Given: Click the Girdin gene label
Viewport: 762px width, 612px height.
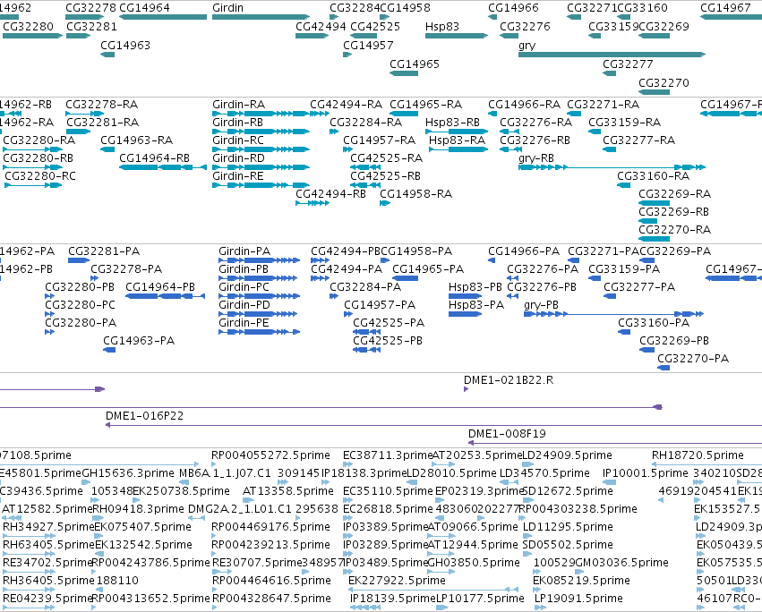Looking at the screenshot, I should (227, 8).
